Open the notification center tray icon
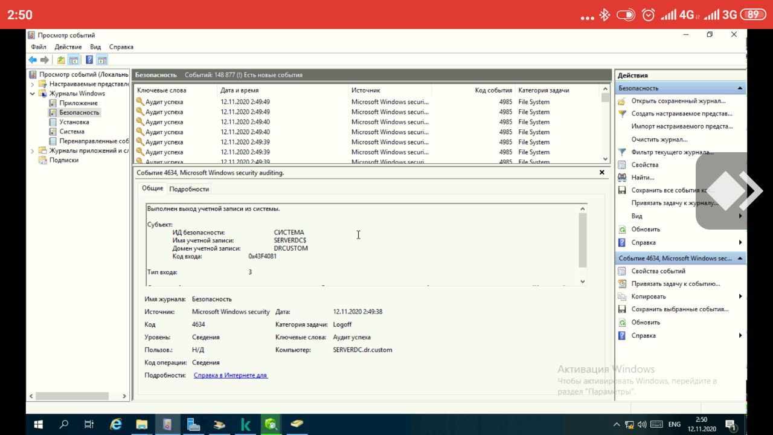The width and height of the screenshot is (773, 435). coord(730,424)
